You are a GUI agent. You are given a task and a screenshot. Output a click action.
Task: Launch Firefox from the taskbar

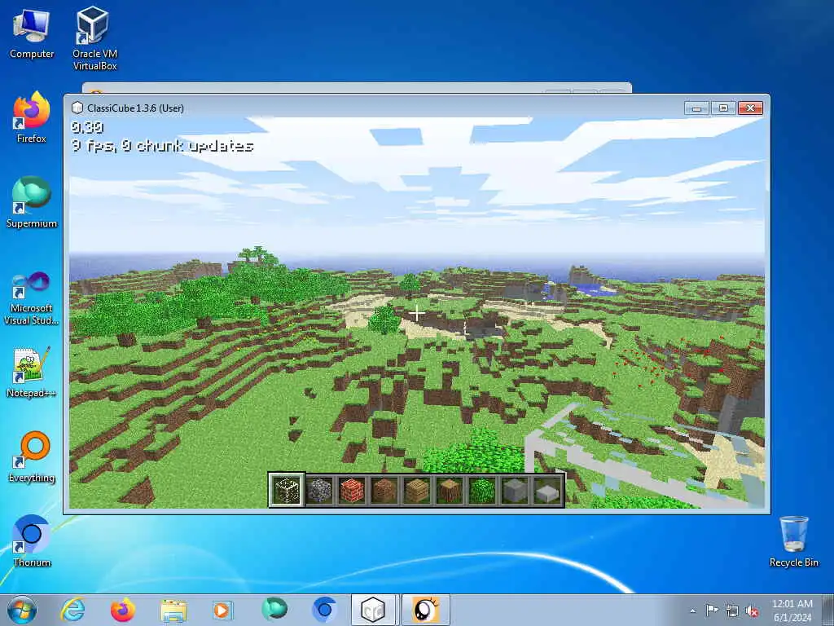123,610
